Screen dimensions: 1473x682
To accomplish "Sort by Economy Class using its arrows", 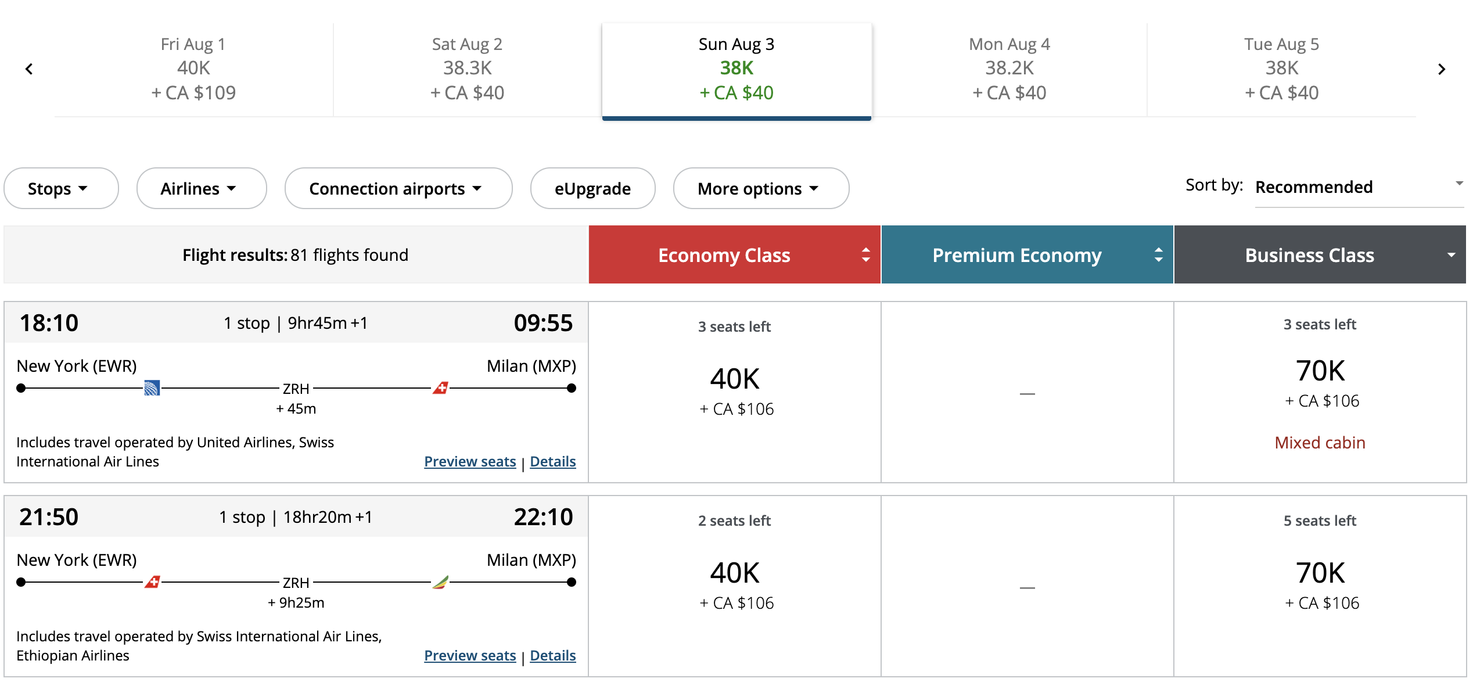I will click(865, 255).
